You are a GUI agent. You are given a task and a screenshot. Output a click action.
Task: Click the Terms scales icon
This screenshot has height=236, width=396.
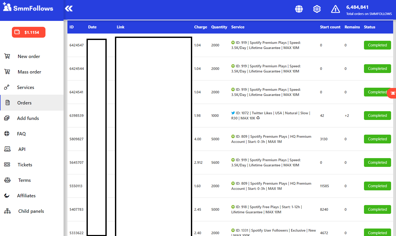[7, 180]
